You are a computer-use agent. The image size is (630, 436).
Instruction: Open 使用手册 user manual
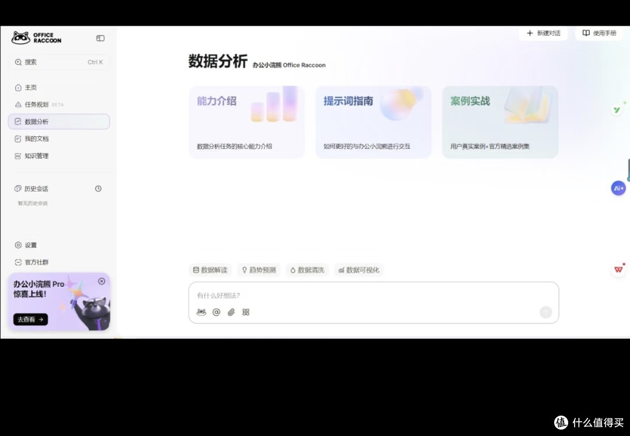point(600,33)
